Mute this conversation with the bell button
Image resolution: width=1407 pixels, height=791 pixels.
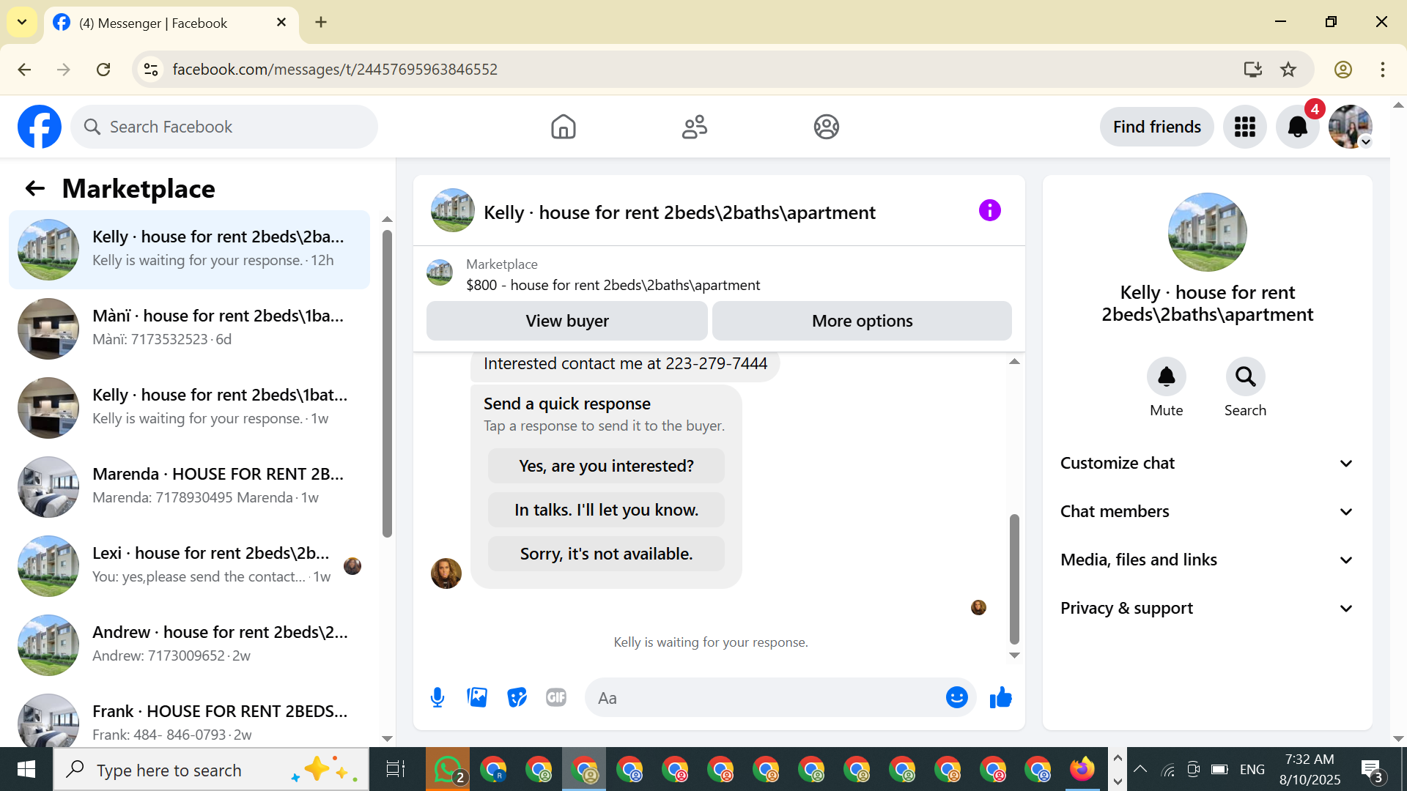point(1166,377)
